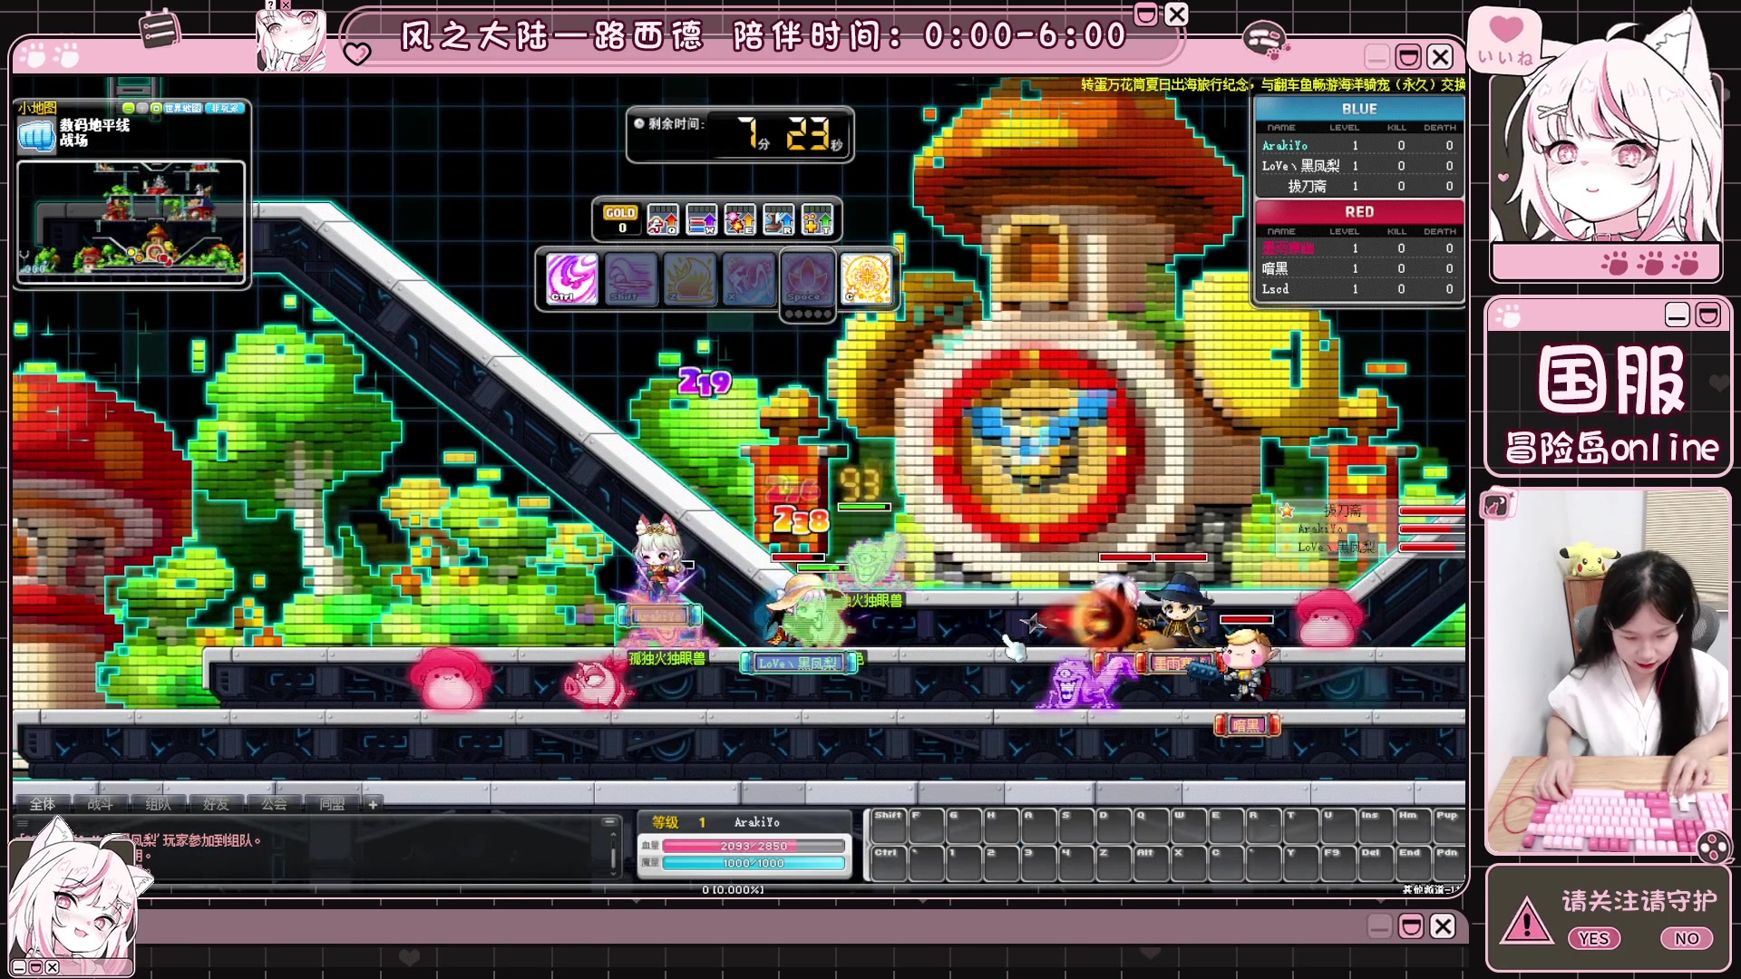Screen dimensions: 1741x979
Task: Use the Ctrl purple swirl skill
Action: (x=572, y=277)
